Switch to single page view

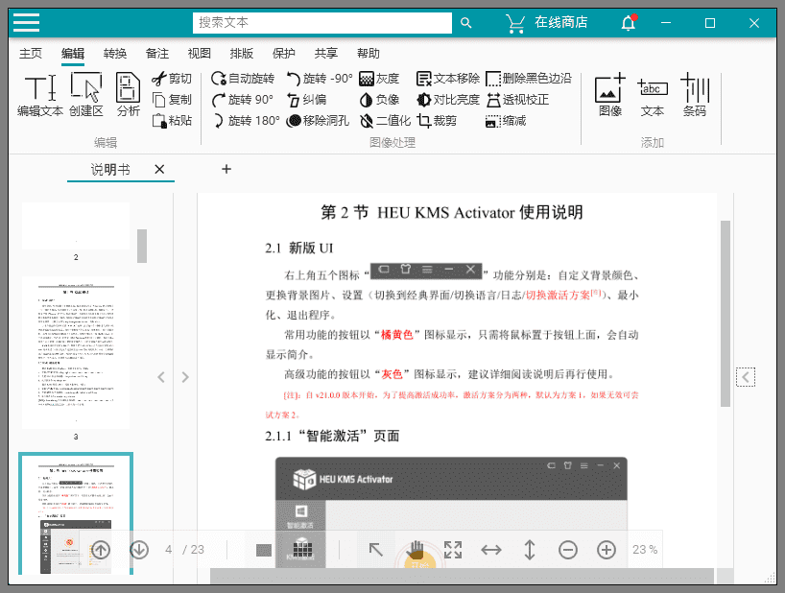coord(263,551)
